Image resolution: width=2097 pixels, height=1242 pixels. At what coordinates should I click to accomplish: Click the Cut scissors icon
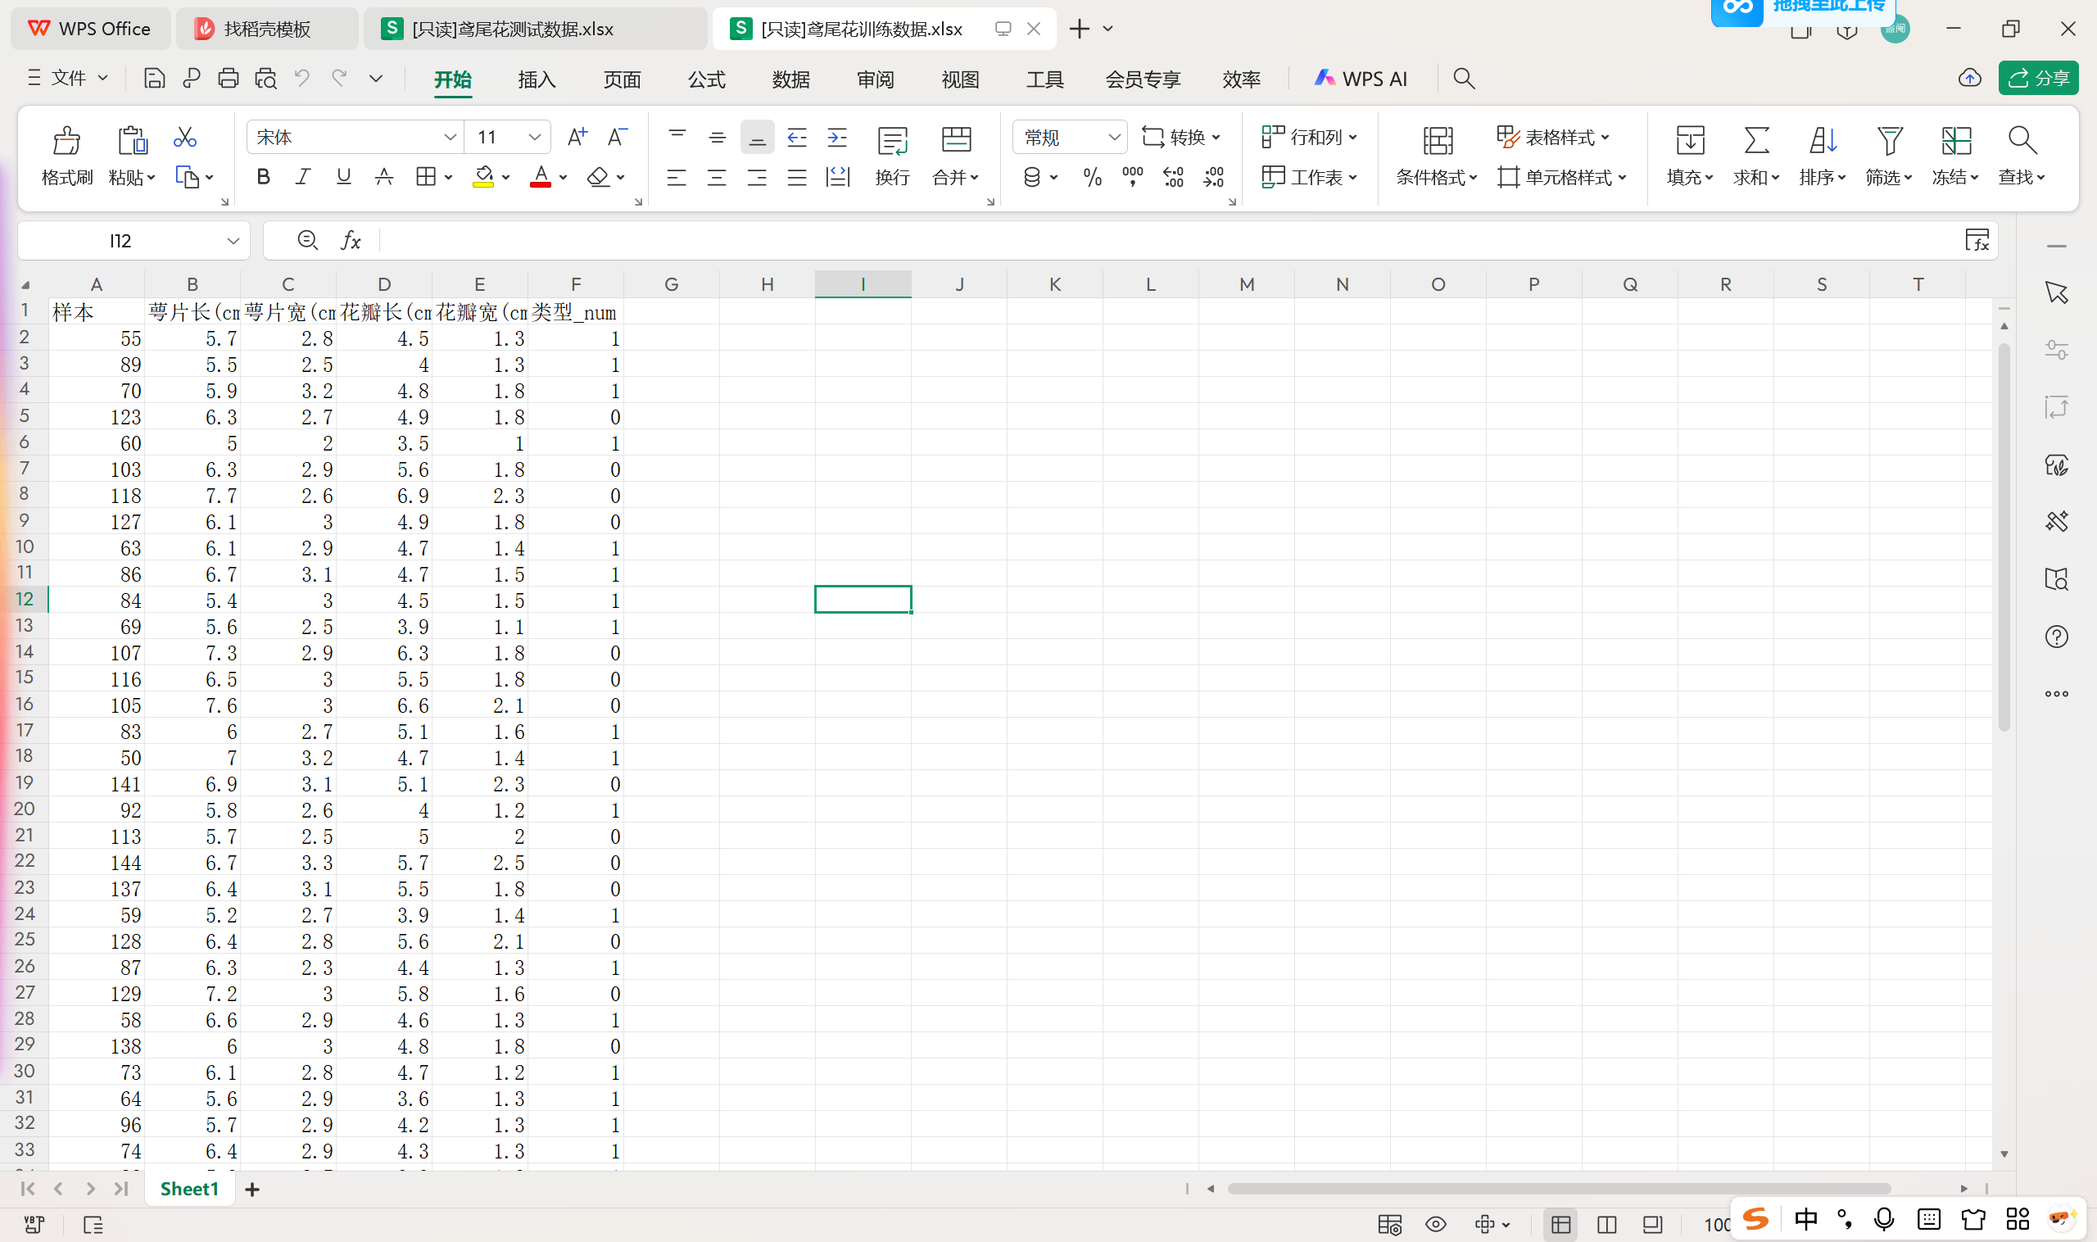pos(185,138)
